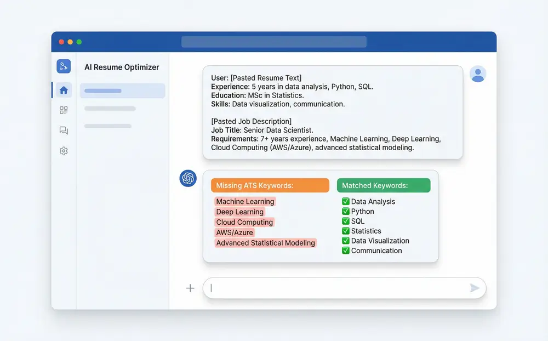The image size is (548, 341).
Task: Click the 'Requirements: 7+ years experience' line
Action: [x=326, y=139]
